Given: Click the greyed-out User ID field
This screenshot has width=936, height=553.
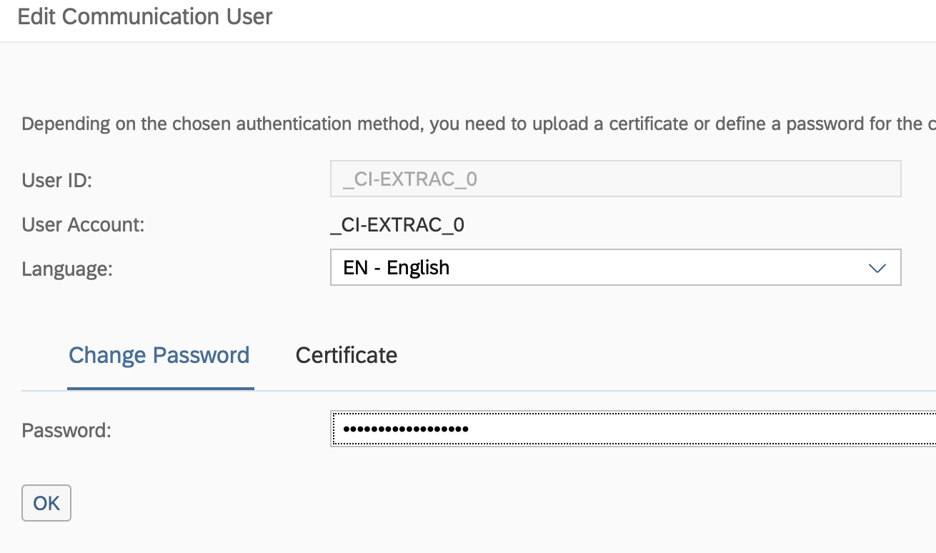Looking at the screenshot, I should 614,179.
